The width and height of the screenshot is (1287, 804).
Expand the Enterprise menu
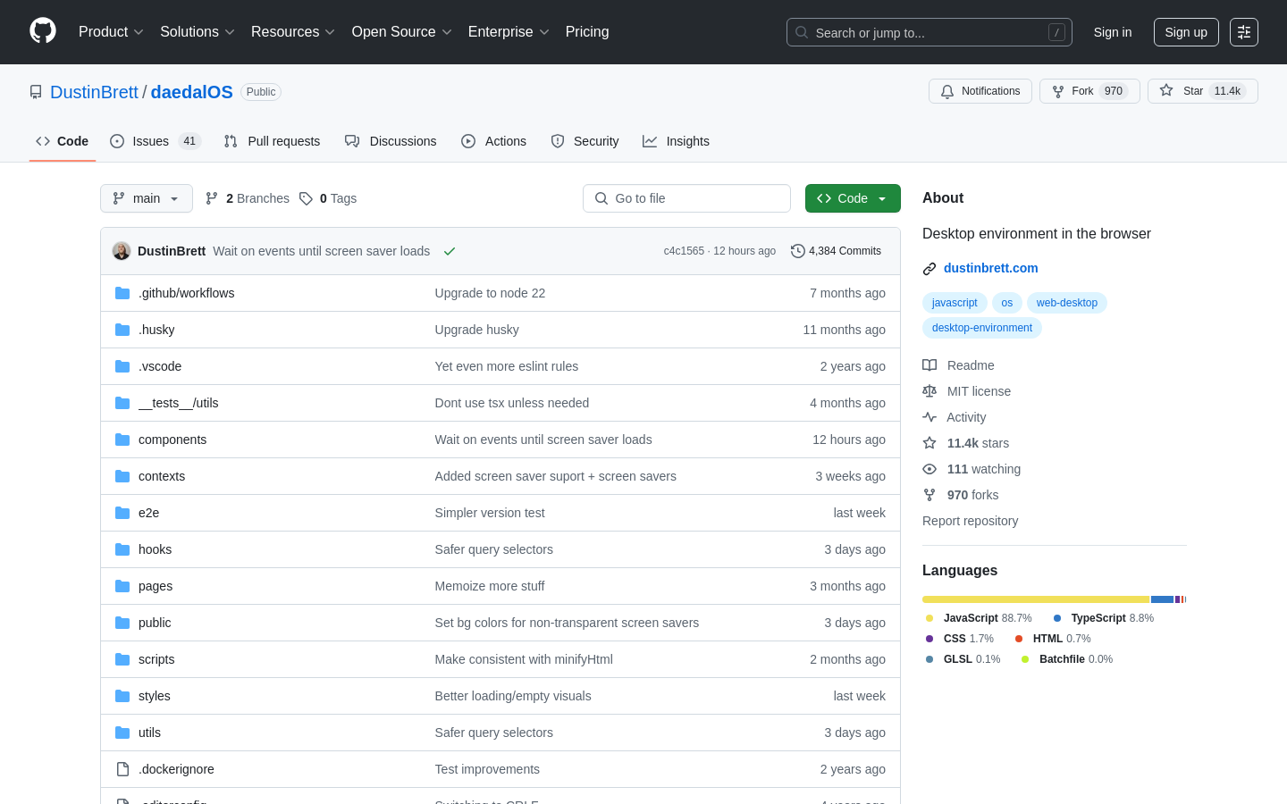coord(509,32)
